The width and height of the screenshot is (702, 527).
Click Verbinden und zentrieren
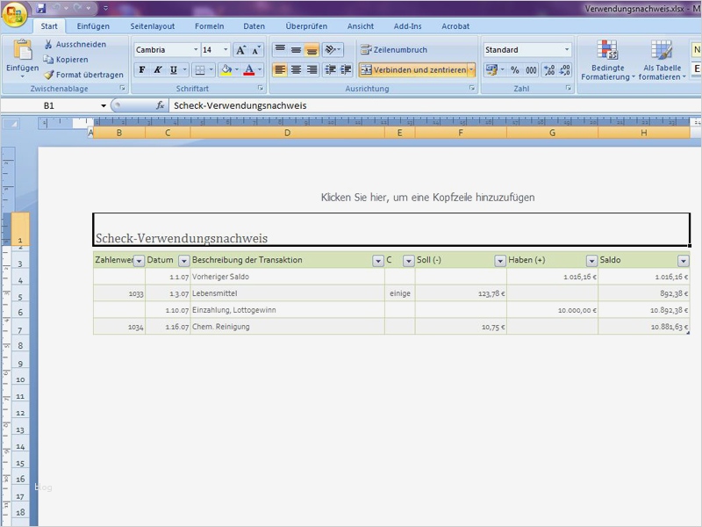[413, 70]
